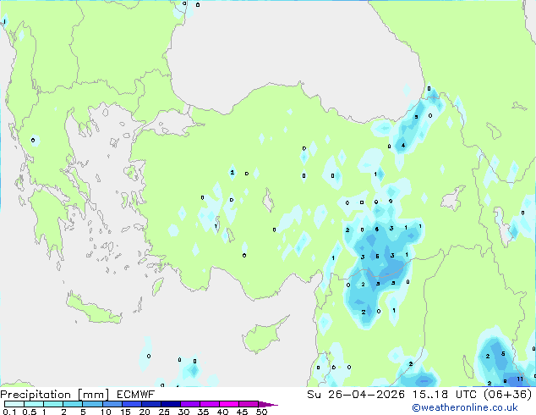Click the 20–25 mm legend color swatch
Viewport: 536px width, 415px height.
click(x=150, y=404)
